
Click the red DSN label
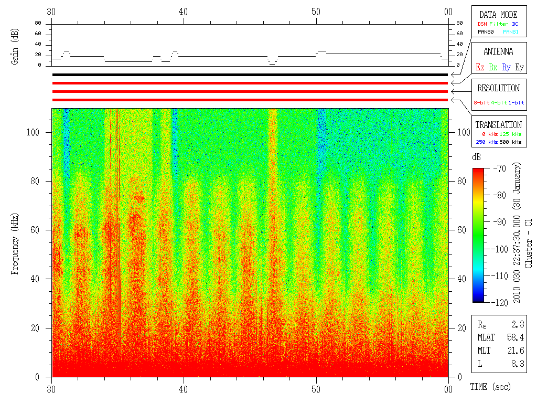(482, 24)
